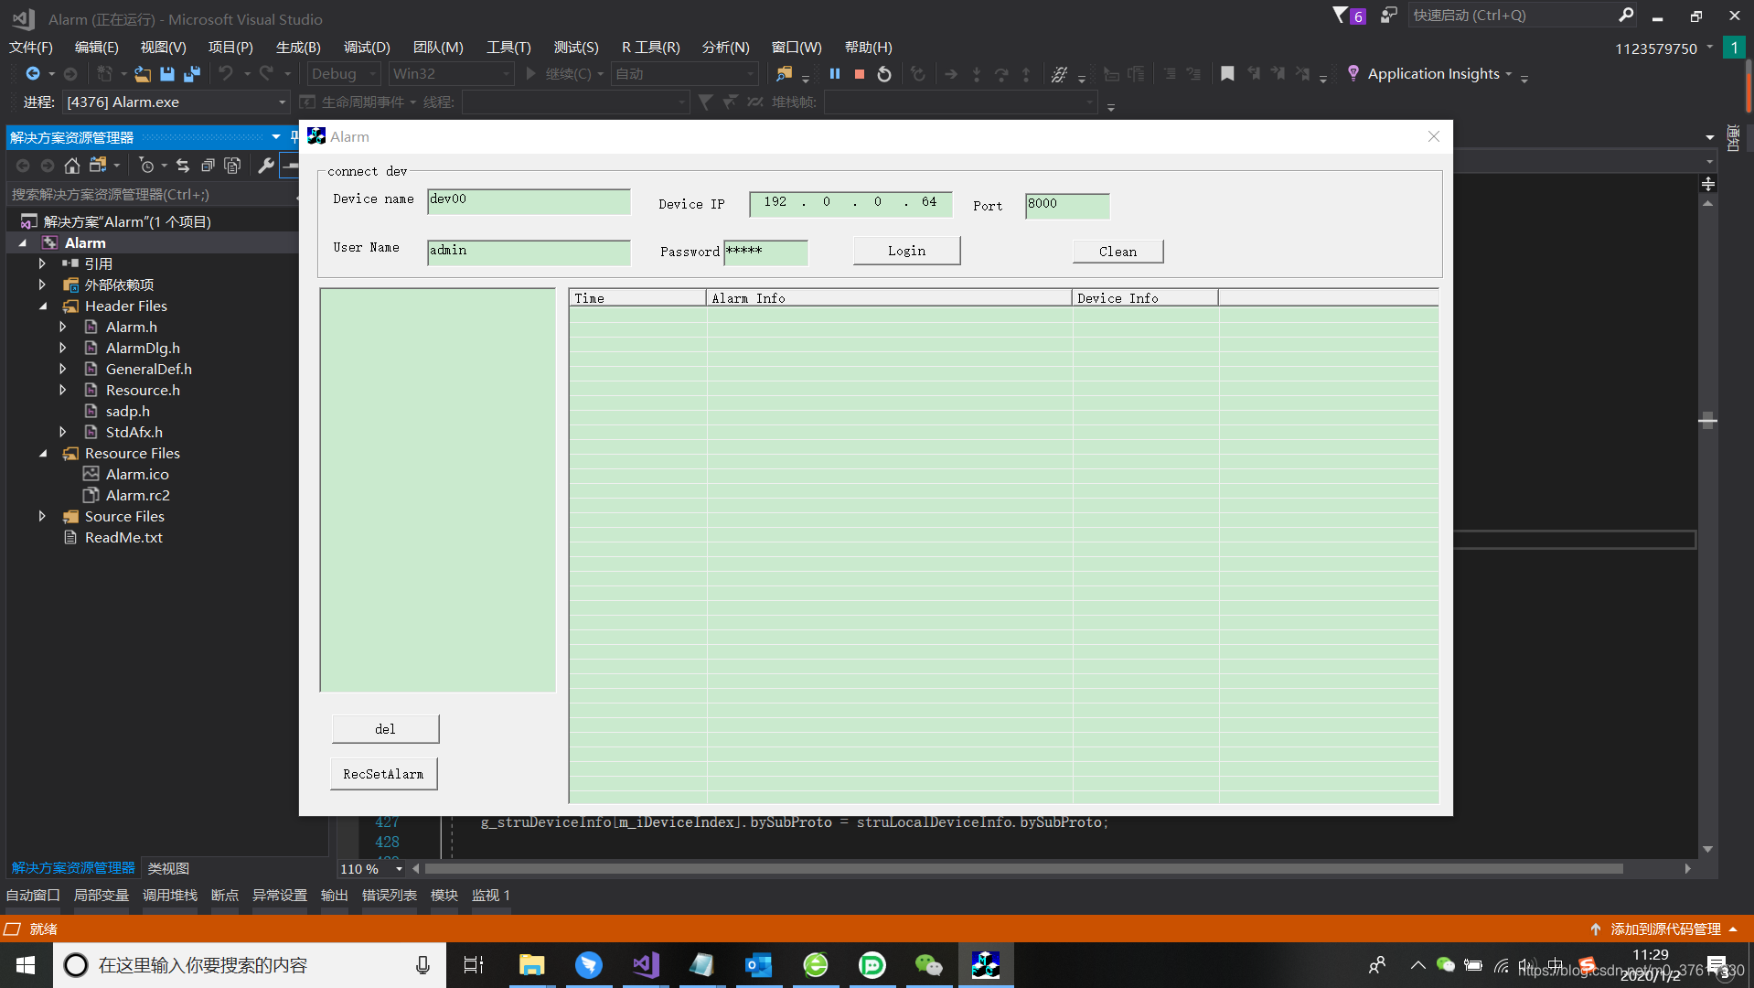The height and width of the screenshot is (988, 1754).
Task: Open the Debug configuration dropdown
Action: (x=343, y=74)
